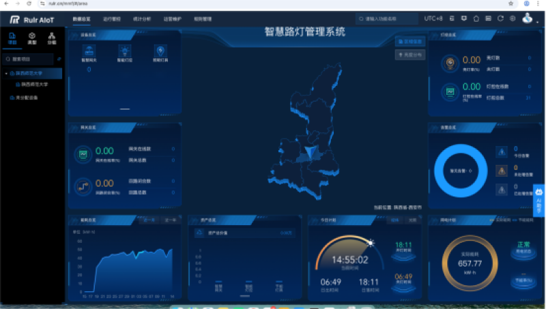Switch the sidebar to the 分组 (group) view

click(52, 38)
